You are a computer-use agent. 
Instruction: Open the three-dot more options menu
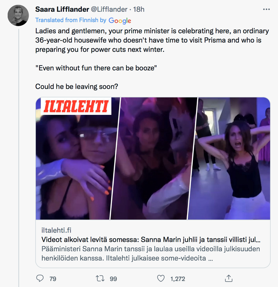tap(266, 9)
